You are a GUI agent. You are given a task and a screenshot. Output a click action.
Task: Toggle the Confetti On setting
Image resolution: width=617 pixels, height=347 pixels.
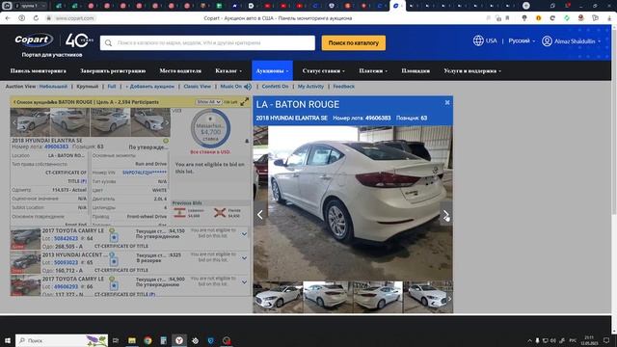pyautogui.click(x=275, y=86)
